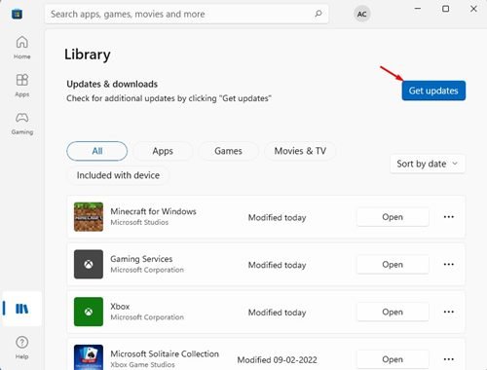This screenshot has height=370, width=487.
Task: Click the Microsoft Store logo icon
Action: point(17,14)
